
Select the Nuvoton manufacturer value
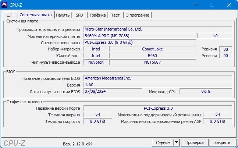pyautogui.click(x=96, y=62)
